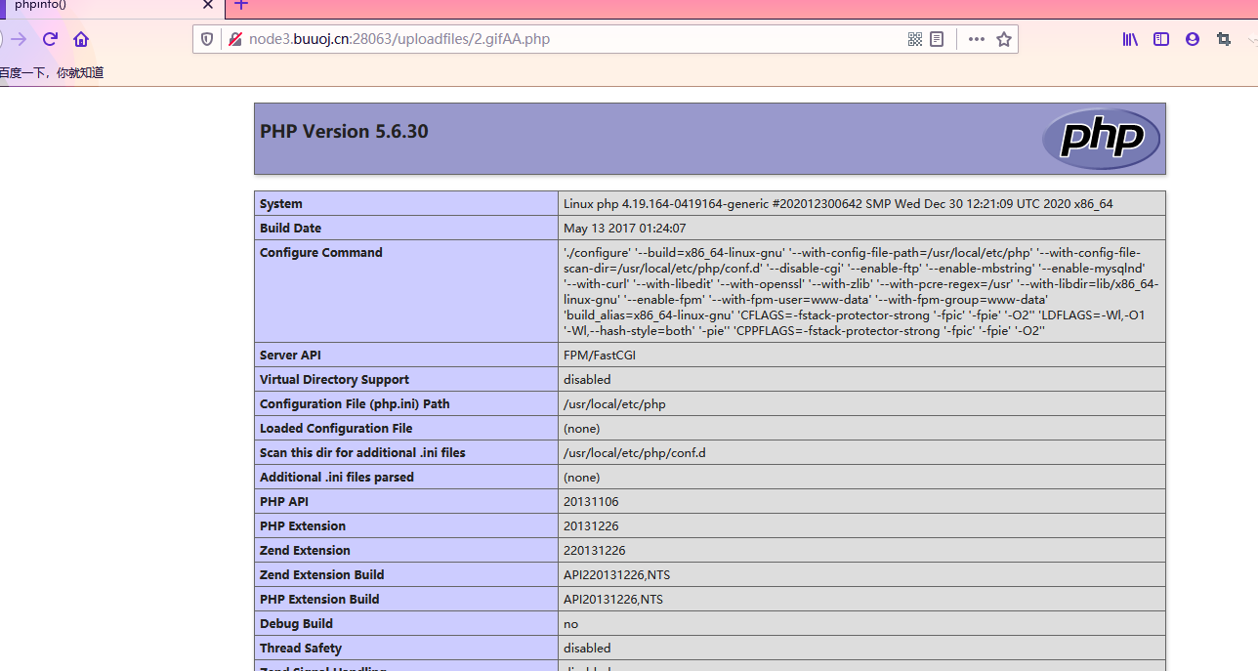This screenshot has width=1258, height=671.
Task: Reload the phpinfo page
Action: (49, 39)
